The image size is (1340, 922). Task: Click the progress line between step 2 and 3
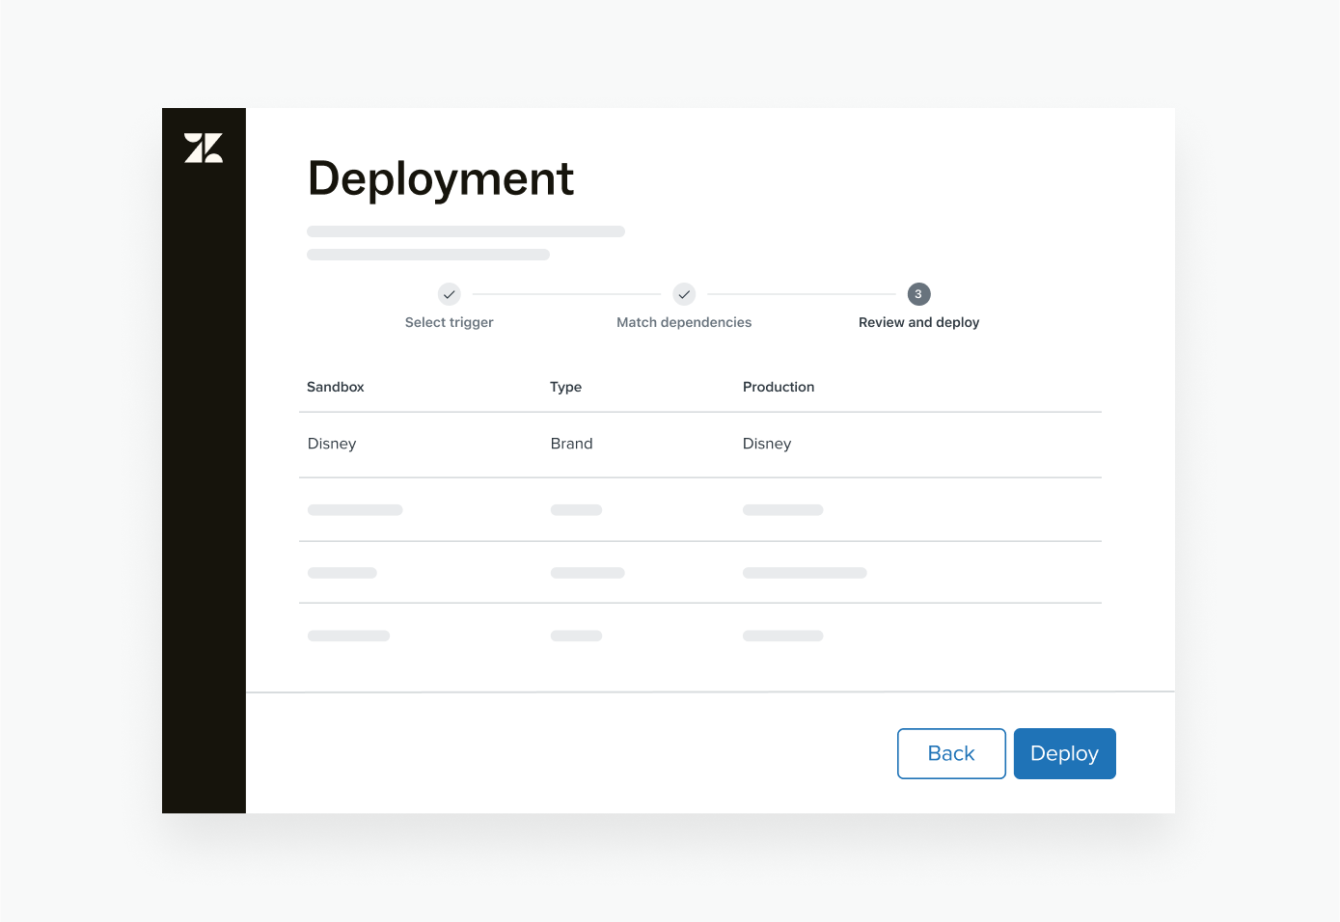click(801, 294)
